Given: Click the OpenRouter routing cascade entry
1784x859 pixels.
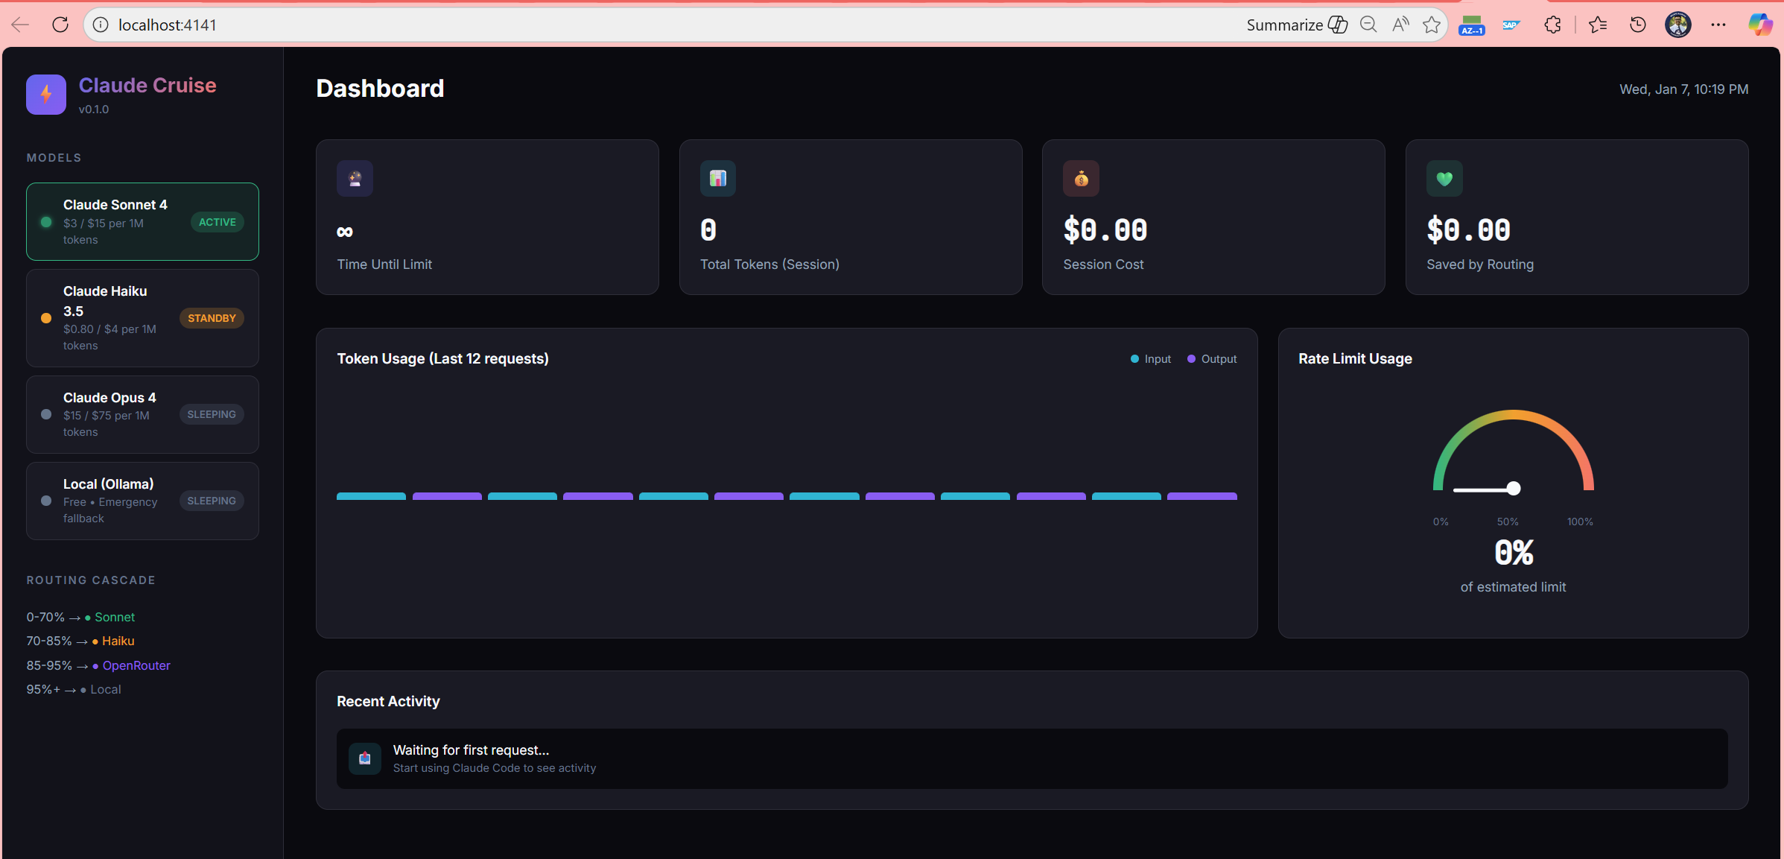Looking at the screenshot, I should pyautogui.click(x=98, y=665).
